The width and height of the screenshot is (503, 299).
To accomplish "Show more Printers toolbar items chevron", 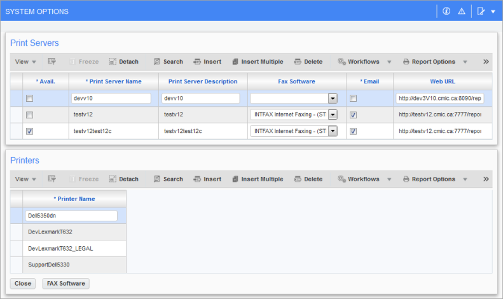I will tap(486, 179).
